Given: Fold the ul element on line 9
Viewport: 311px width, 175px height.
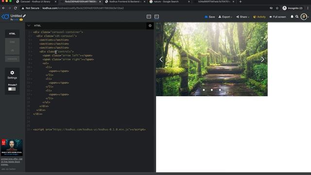Looking at the screenshot, I should click(x=31, y=63).
